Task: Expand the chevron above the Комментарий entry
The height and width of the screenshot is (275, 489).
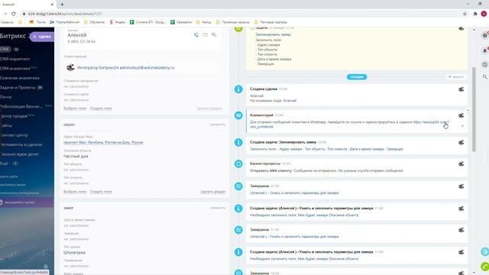Action: (x=468, y=110)
